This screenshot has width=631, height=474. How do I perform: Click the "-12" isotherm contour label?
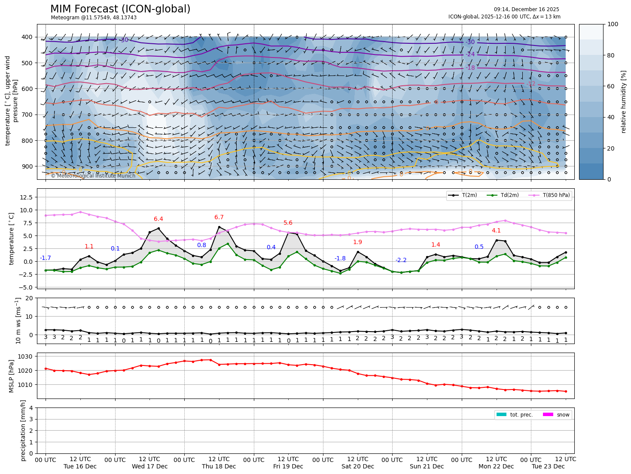531,84
